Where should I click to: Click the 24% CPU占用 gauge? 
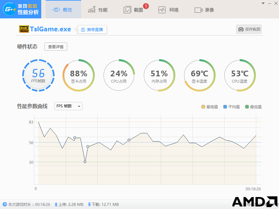point(119,75)
